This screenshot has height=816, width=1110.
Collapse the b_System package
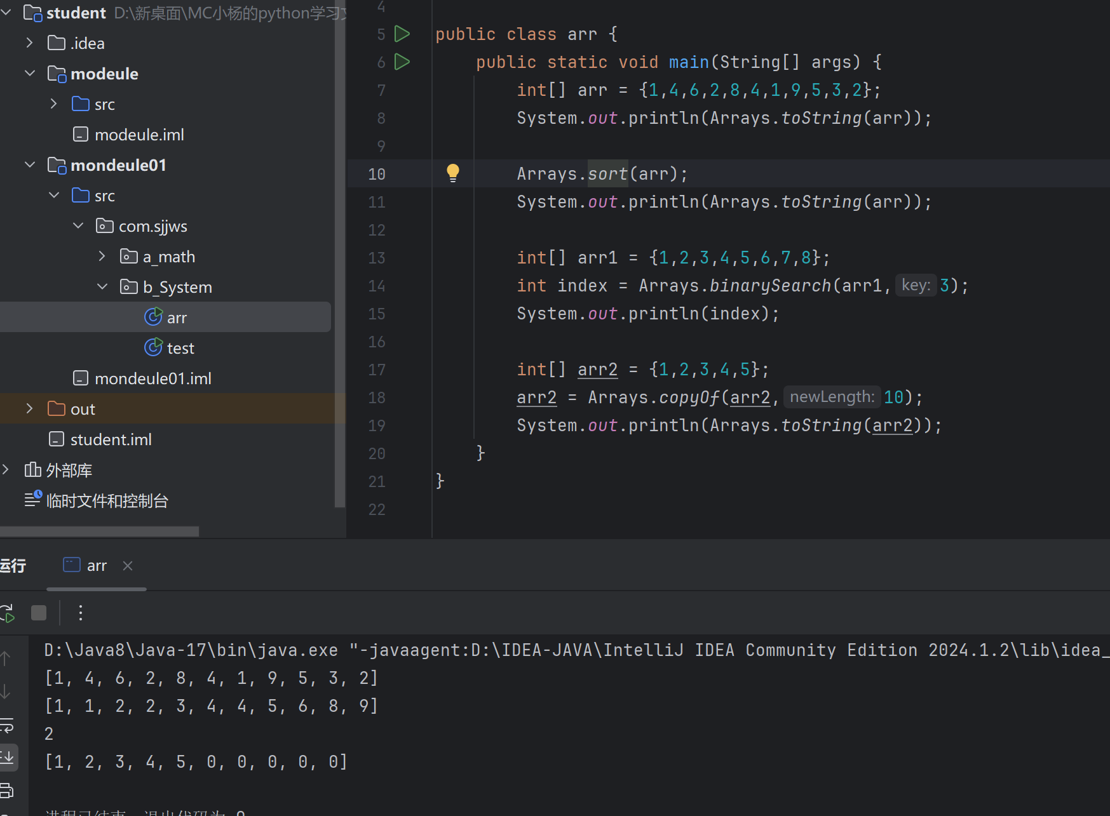(102, 287)
